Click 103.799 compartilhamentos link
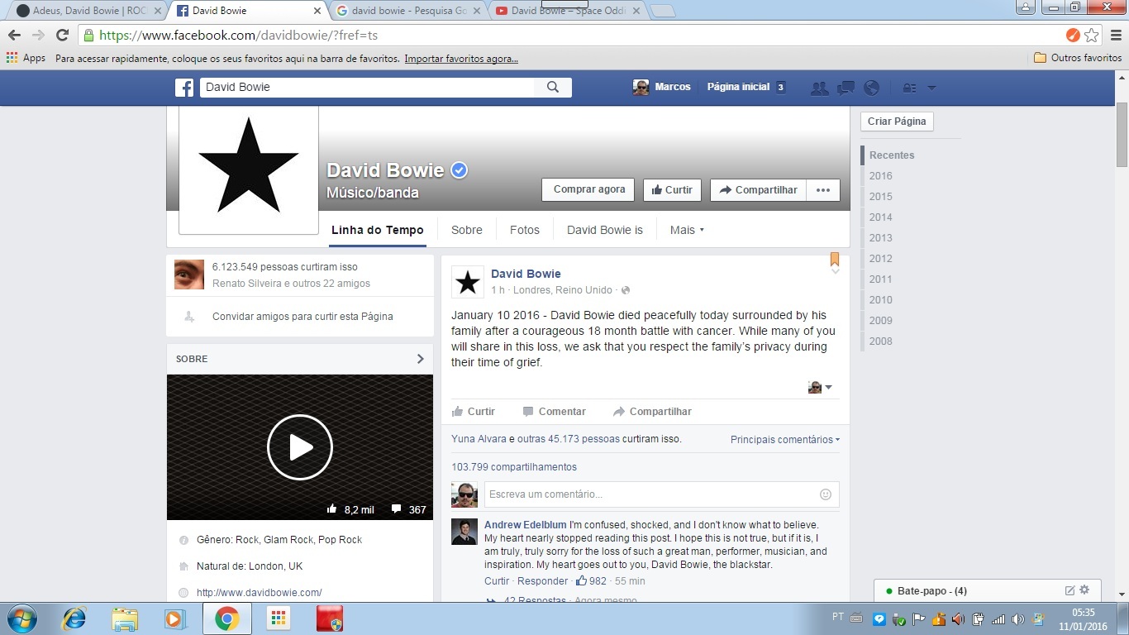The image size is (1129, 635). pyautogui.click(x=514, y=467)
